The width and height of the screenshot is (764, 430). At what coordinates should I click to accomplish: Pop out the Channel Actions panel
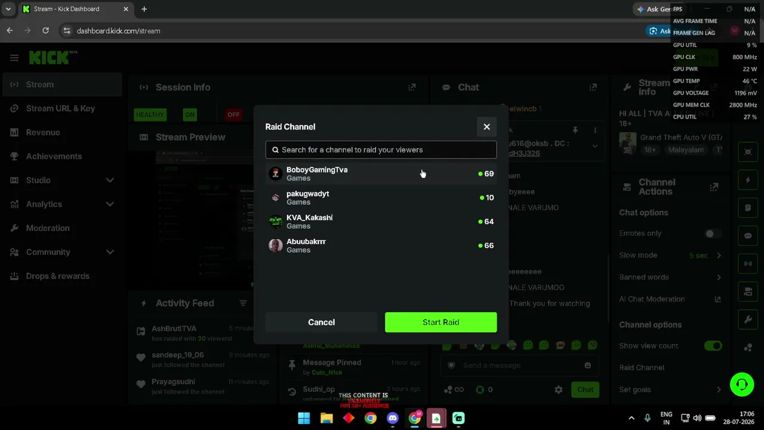point(714,187)
